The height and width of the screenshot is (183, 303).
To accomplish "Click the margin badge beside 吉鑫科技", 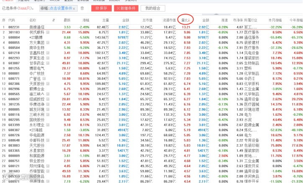I will (48, 53).
